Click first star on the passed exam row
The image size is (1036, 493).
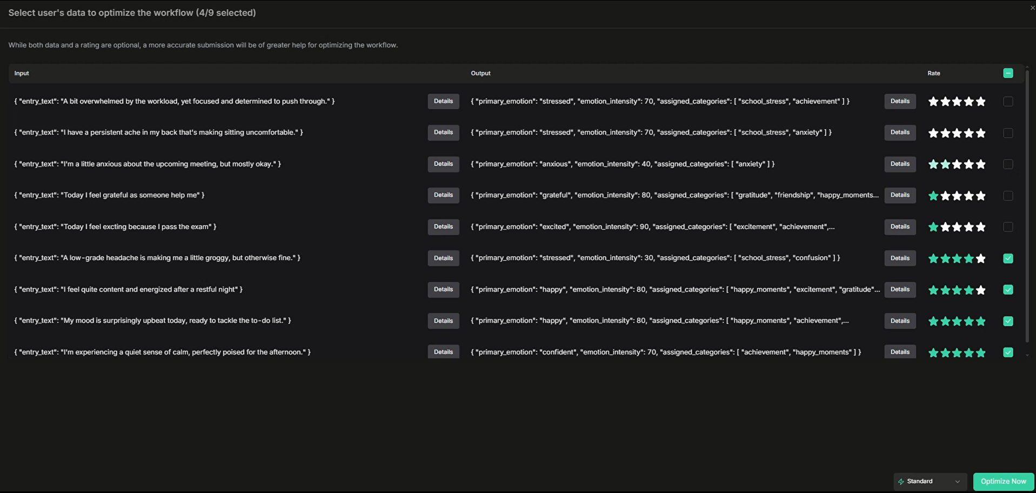[x=933, y=227]
